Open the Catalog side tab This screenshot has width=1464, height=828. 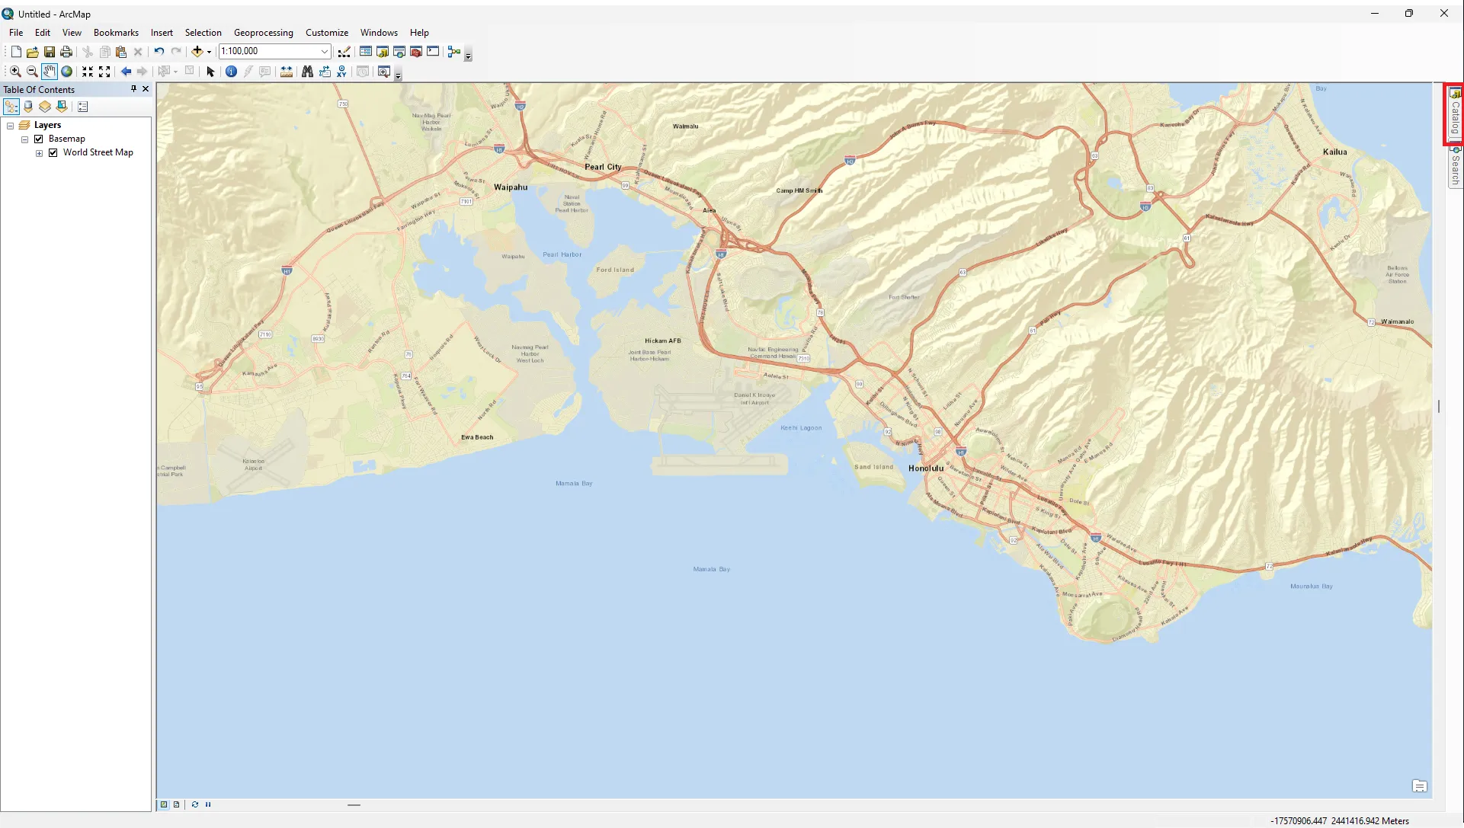click(x=1455, y=113)
